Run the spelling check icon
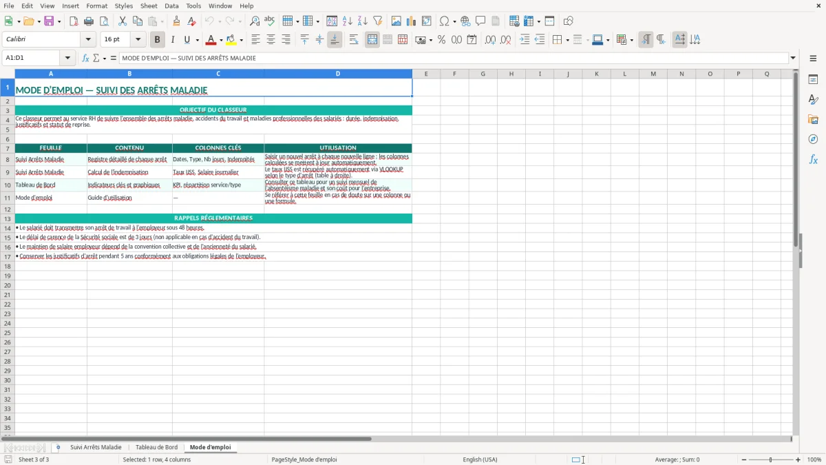The image size is (826, 465). [x=269, y=21]
